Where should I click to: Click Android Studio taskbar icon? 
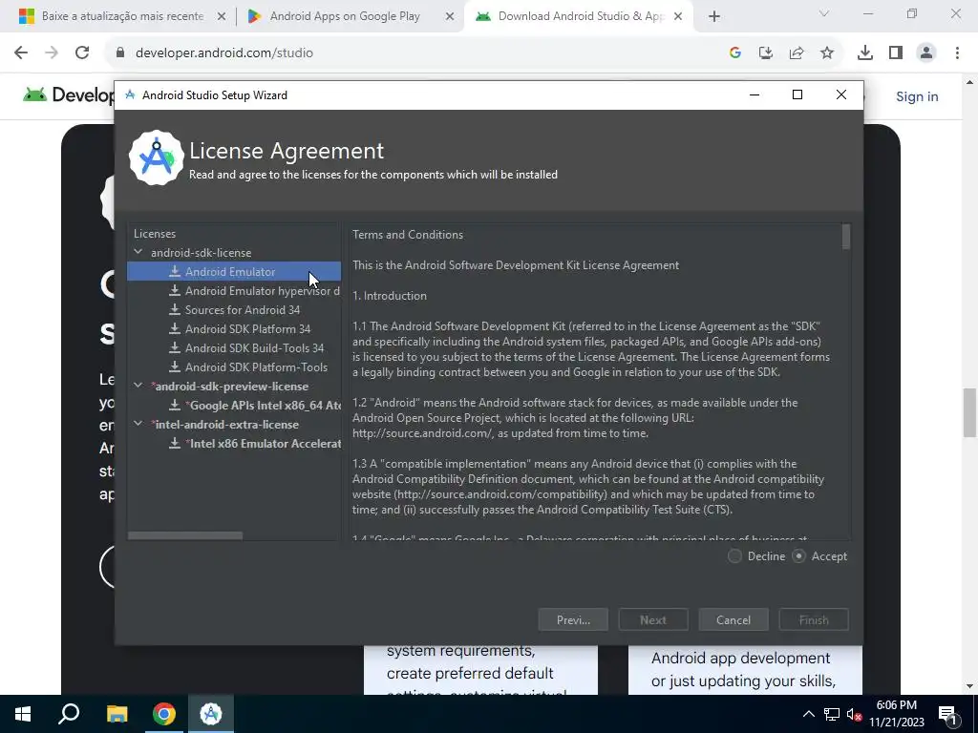(x=211, y=714)
